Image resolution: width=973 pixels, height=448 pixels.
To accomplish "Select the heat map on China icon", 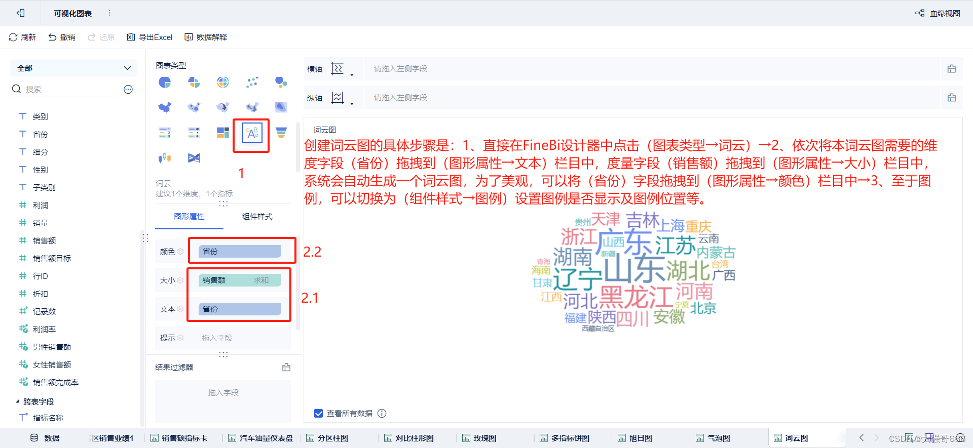I will (x=252, y=107).
